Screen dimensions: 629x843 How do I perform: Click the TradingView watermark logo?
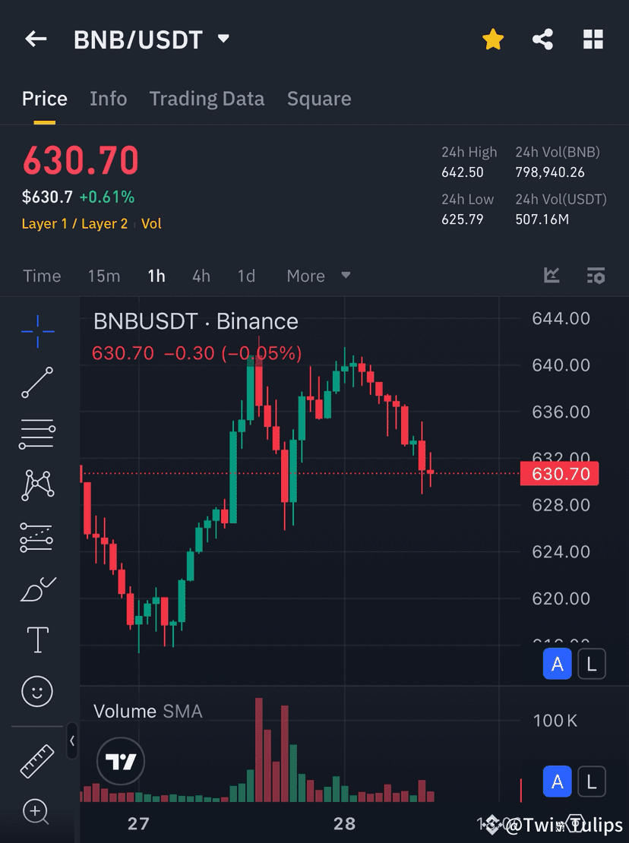point(120,761)
